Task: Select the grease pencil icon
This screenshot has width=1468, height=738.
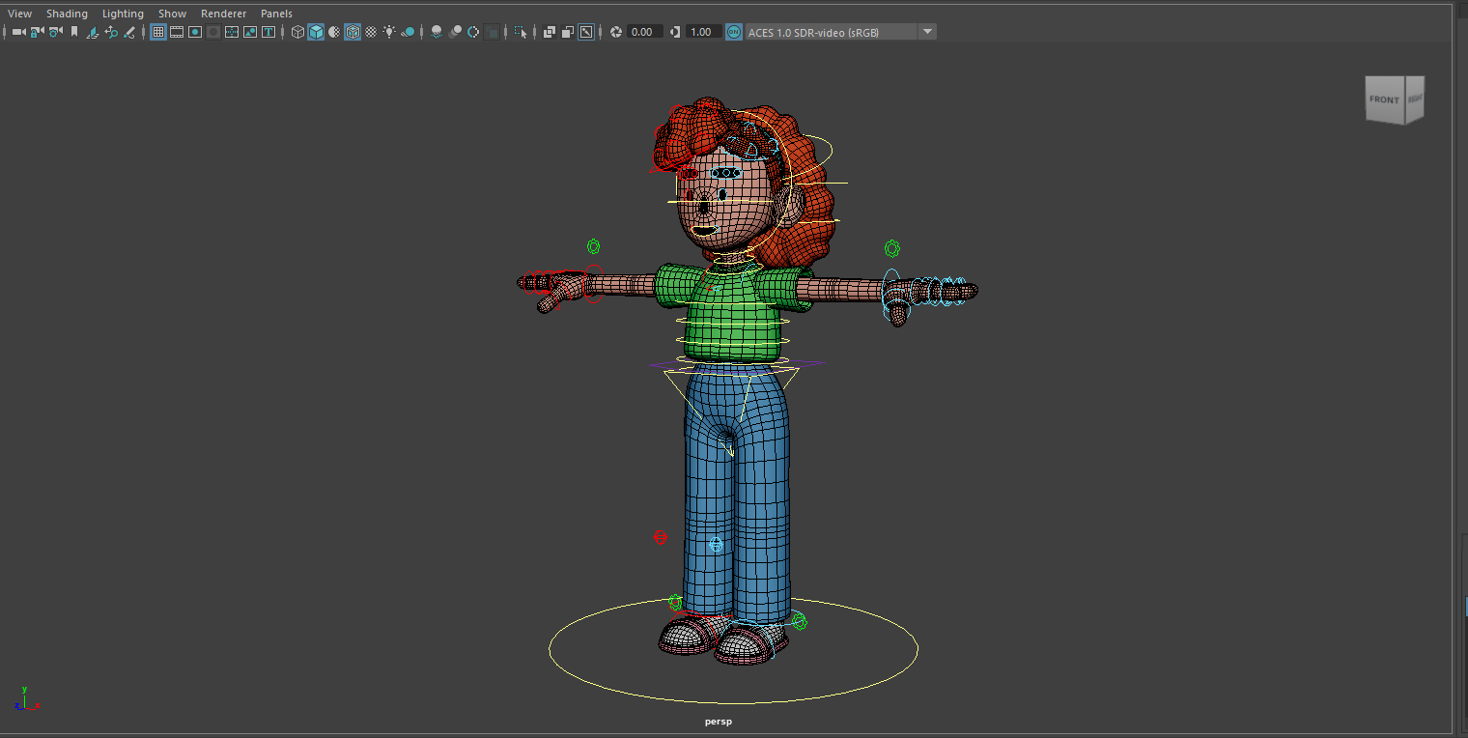Action: click(x=128, y=31)
